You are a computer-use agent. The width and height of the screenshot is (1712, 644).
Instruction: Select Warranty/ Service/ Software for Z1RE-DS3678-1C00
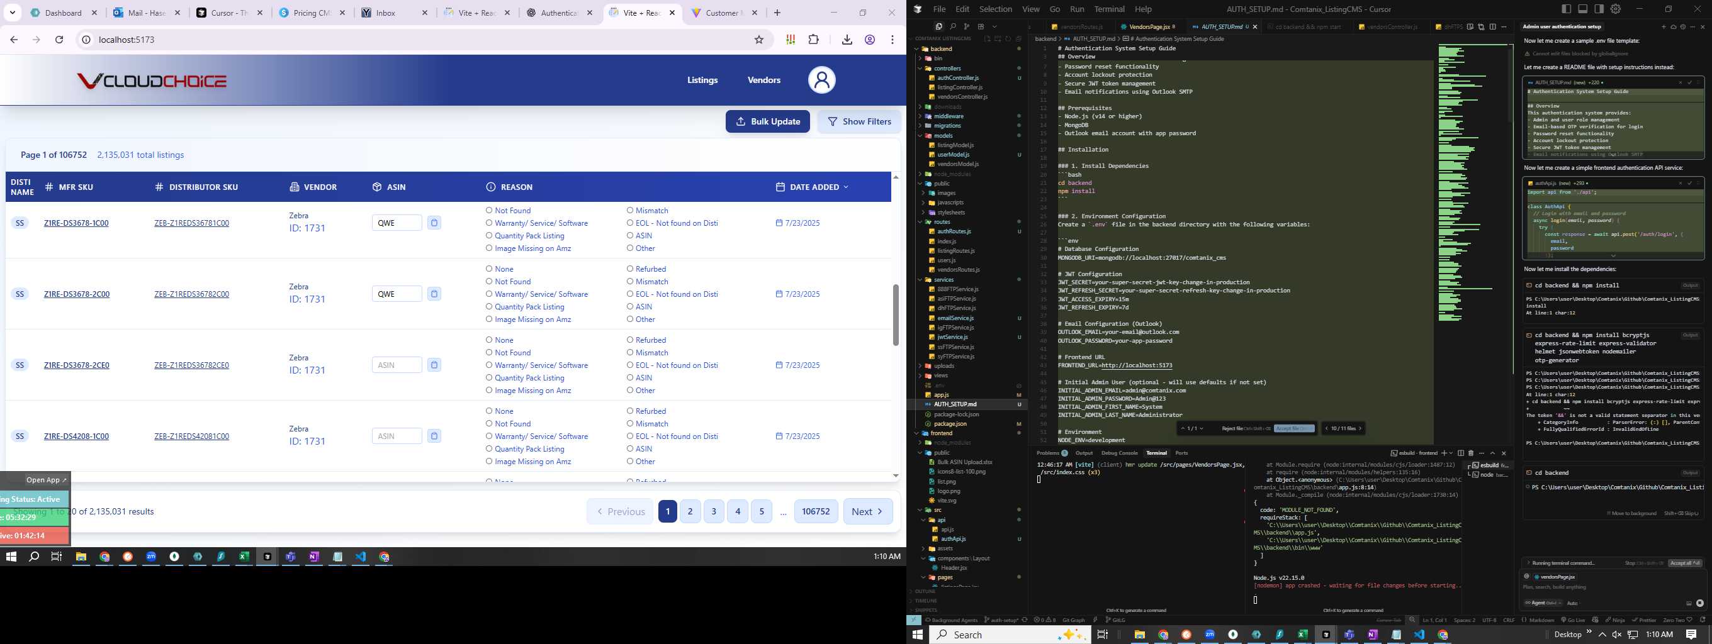coord(489,223)
